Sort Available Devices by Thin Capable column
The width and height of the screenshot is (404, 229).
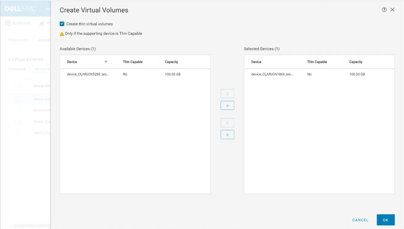click(x=133, y=62)
